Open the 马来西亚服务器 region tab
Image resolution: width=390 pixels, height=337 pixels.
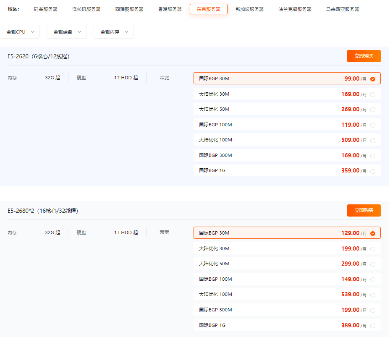(x=342, y=9)
